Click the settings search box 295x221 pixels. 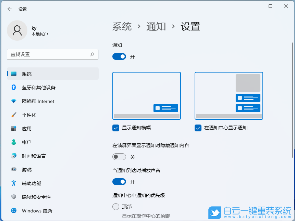pos(52,55)
